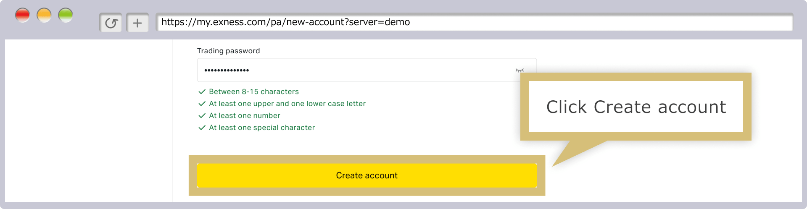The height and width of the screenshot is (209, 807).
Task: Open a new tab with plus icon
Action: click(137, 23)
